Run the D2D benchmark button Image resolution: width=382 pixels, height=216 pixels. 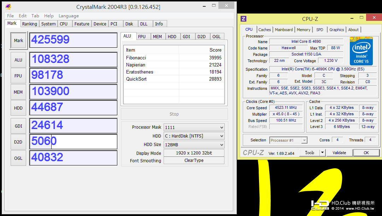click(18, 142)
